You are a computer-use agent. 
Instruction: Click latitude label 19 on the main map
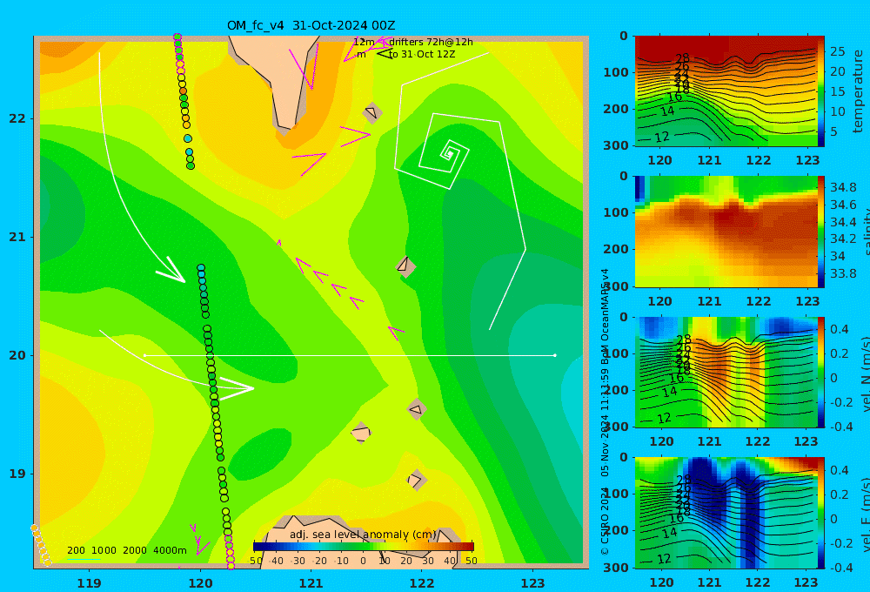(x=17, y=474)
